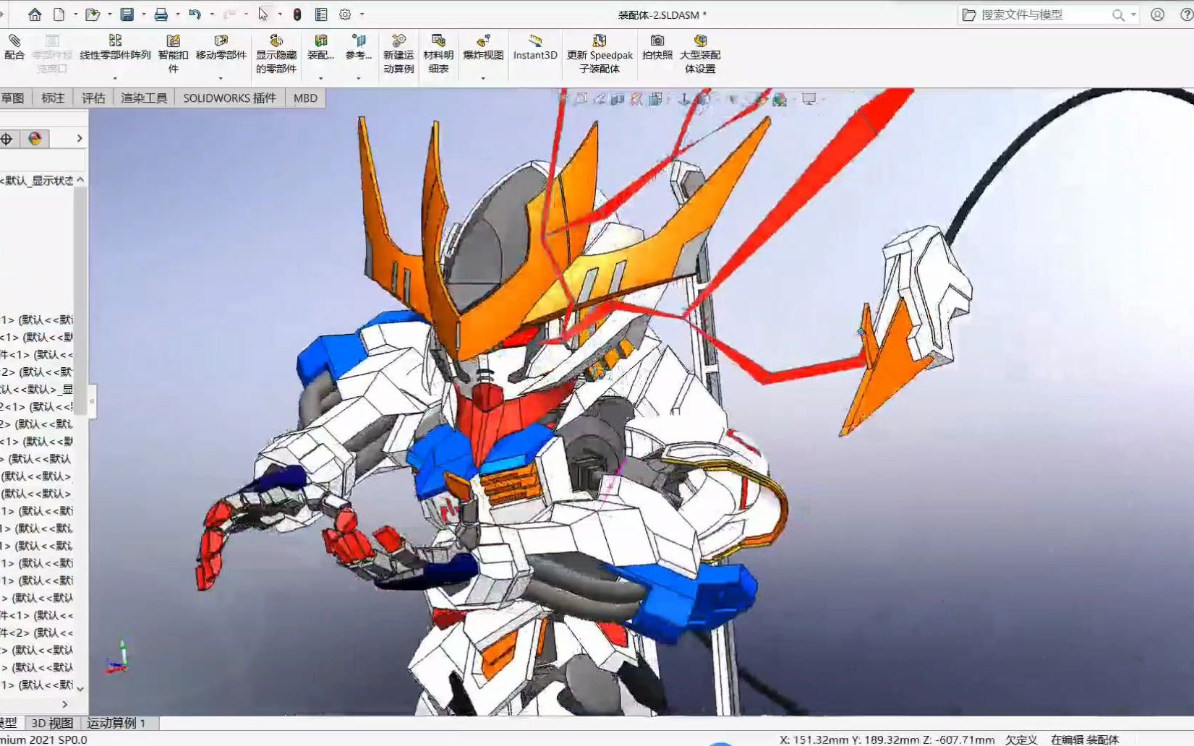The width and height of the screenshot is (1194, 746).
Task: Print the document with the printer icon
Action: click(x=161, y=14)
